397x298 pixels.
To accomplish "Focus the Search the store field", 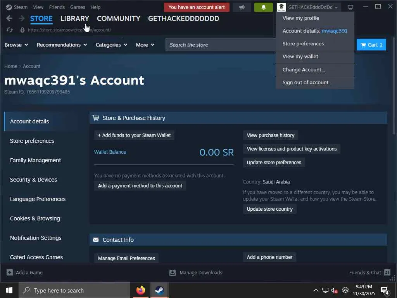I will click(x=220, y=45).
